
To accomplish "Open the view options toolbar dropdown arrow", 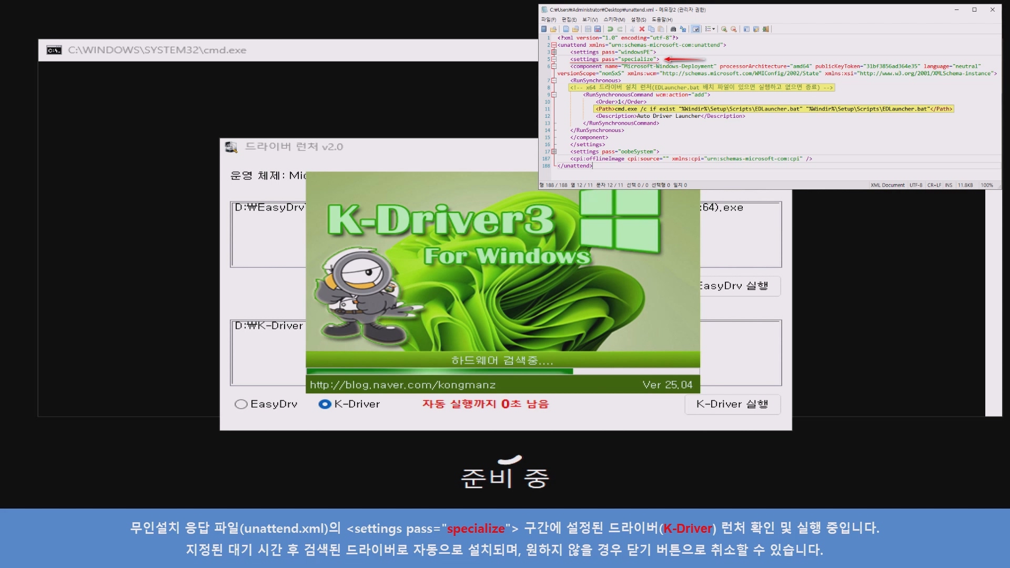I will pyautogui.click(x=714, y=29).
